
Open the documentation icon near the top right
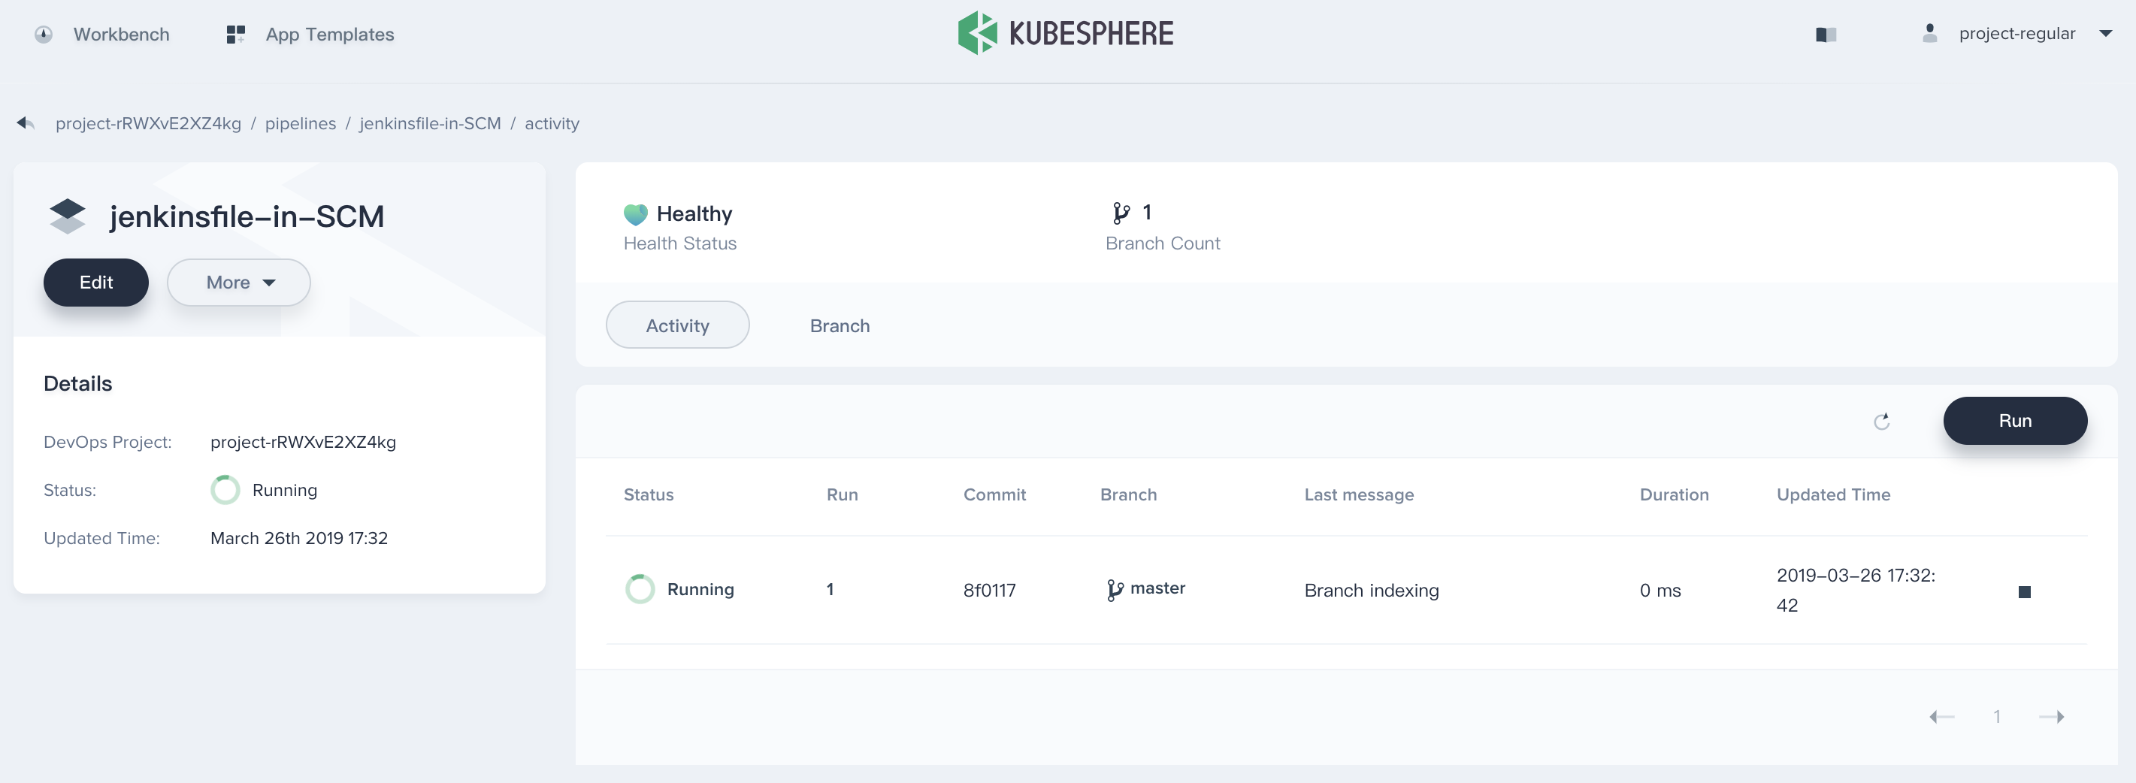(x=1825, y=34)
